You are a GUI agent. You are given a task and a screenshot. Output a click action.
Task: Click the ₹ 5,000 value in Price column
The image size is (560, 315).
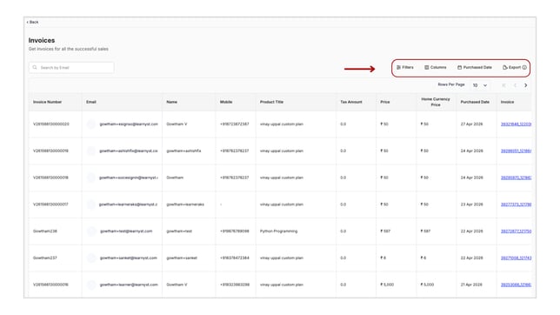pos(387,285)
